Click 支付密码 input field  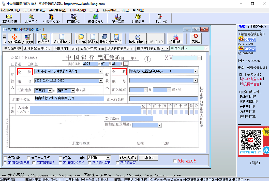tap(137, 118)
